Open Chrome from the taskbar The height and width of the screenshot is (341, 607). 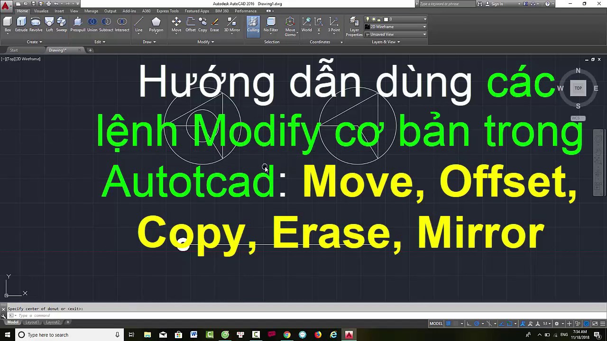(287, 335)
